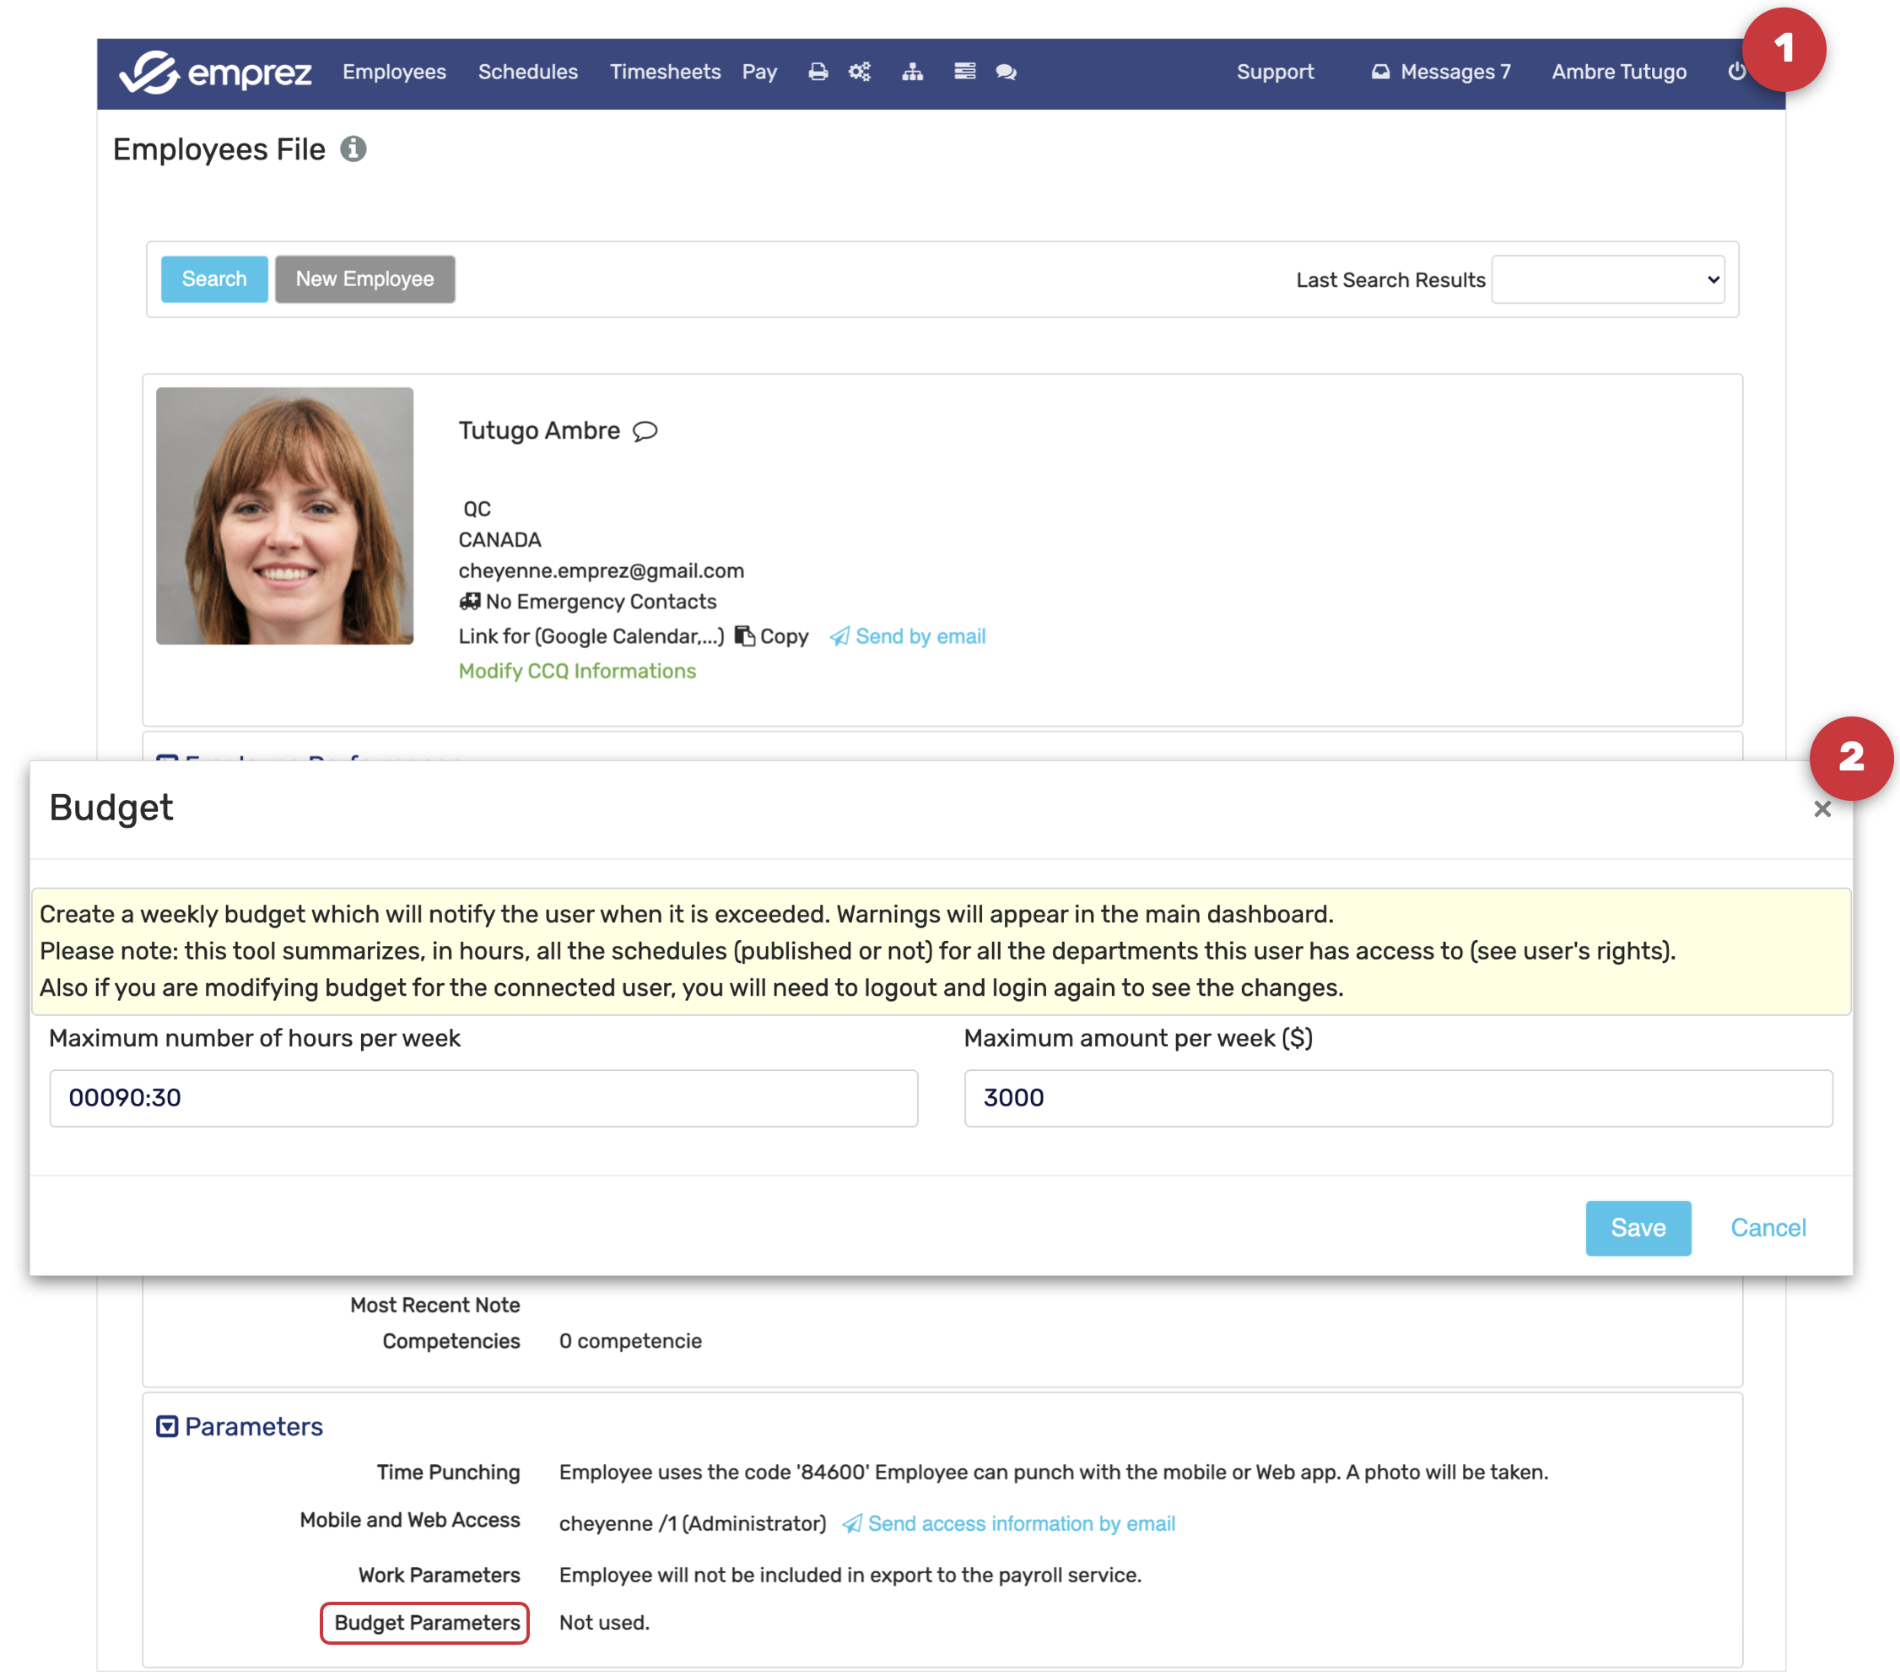
Task: Click the organization chart icon
Action: click(912, 72)
